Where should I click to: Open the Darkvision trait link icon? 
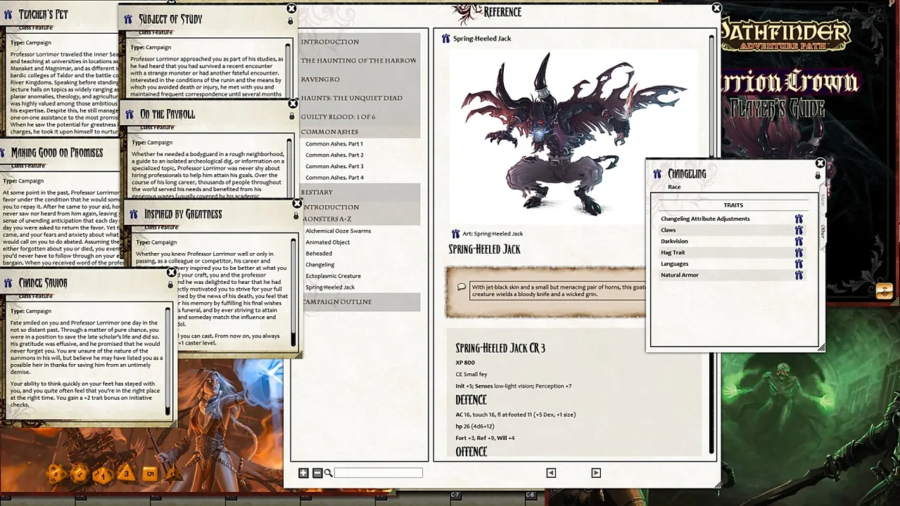(799, 242)
